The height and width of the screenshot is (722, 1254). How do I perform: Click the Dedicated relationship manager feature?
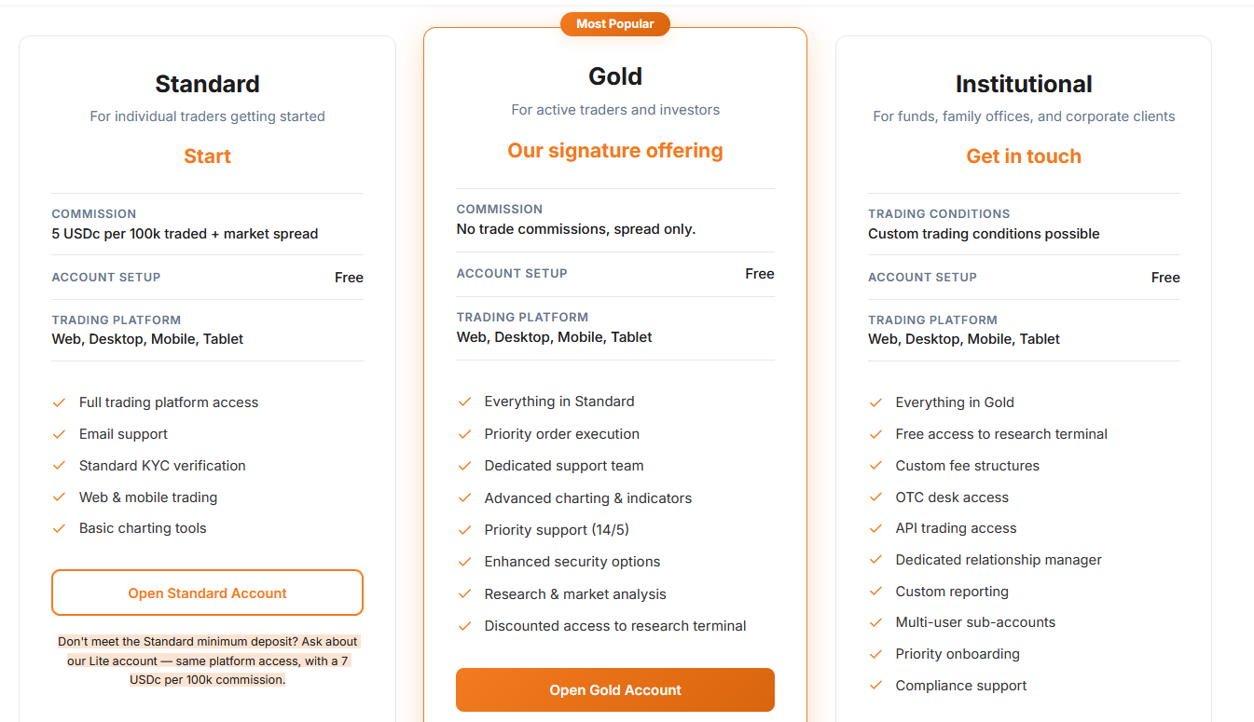[x=999, y=560]
